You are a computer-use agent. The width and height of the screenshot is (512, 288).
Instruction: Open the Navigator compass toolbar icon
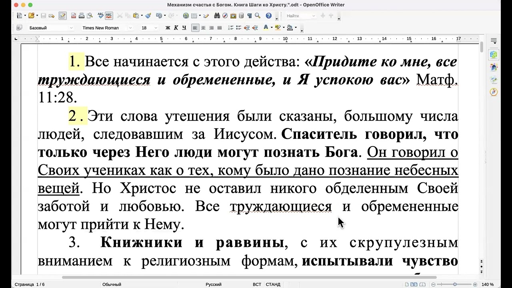[x=225, y=16]
